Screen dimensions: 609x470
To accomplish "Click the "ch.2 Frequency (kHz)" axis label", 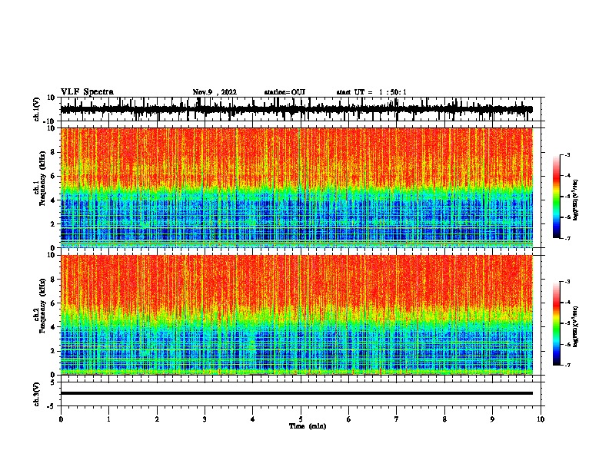I will (40, 306).
